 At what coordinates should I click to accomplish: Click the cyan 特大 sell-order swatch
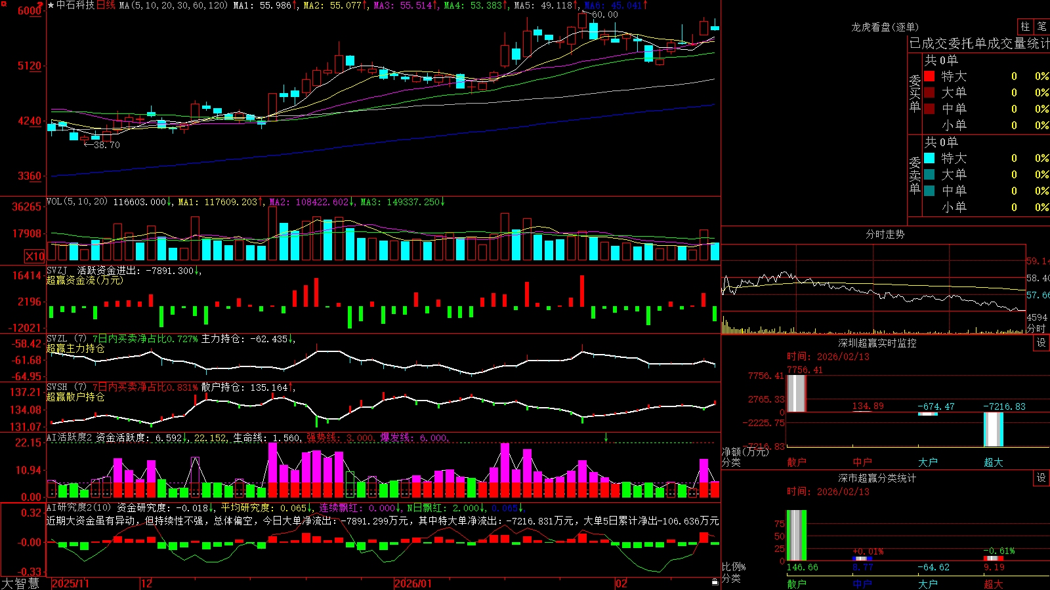point(929,158)
